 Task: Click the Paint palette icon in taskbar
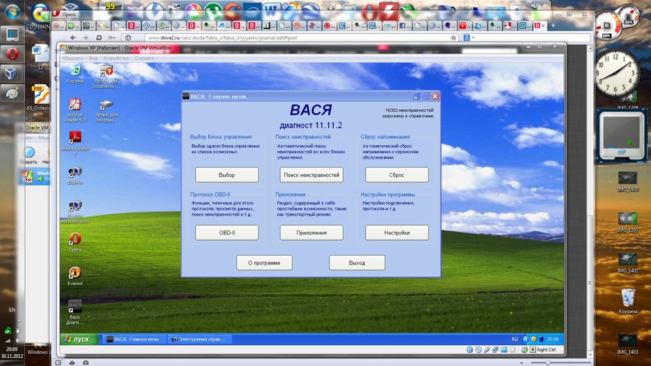tap(12, 94)
